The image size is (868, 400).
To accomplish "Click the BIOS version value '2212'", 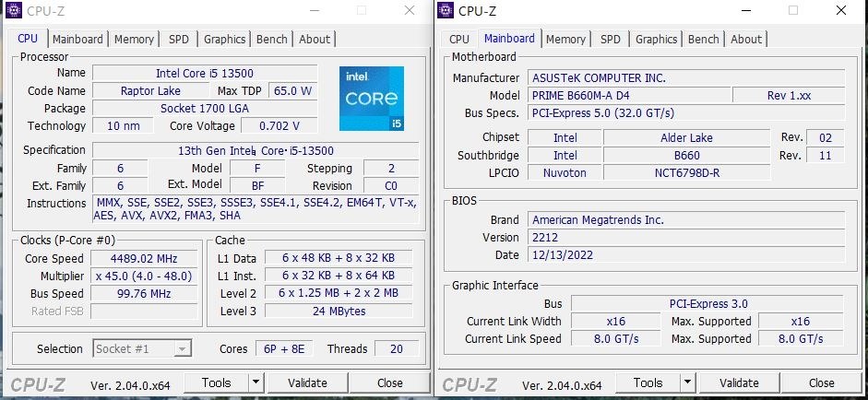I will tap(686, 238).
